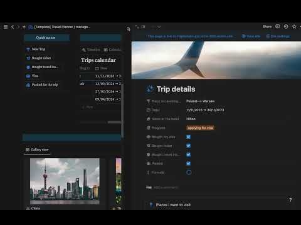
Task: Open the sidebar hamburger menu
Action: [x=6, y=27]
